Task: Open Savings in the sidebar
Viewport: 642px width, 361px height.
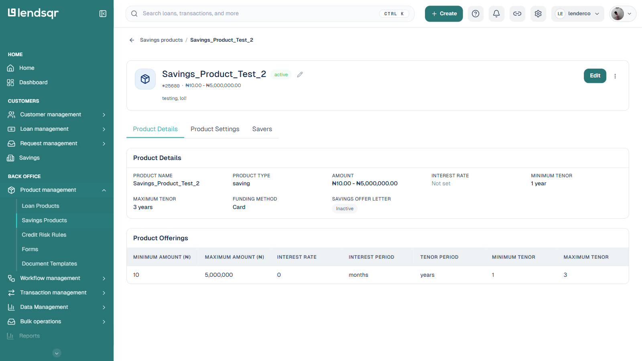Action: point(29,158)
